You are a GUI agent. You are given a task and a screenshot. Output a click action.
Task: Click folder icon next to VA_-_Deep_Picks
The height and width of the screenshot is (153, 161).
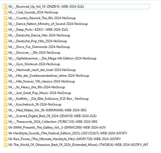[6, 30]
